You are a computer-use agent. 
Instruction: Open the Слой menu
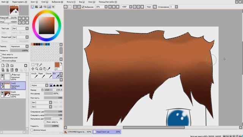tap(45, 2)
